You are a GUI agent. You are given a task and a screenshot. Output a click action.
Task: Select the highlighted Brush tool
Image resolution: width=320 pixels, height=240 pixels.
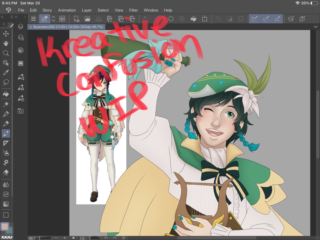pyautogui.click(x=6, y=133)
